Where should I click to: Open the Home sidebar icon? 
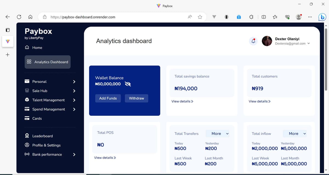[x=27, y=48]
